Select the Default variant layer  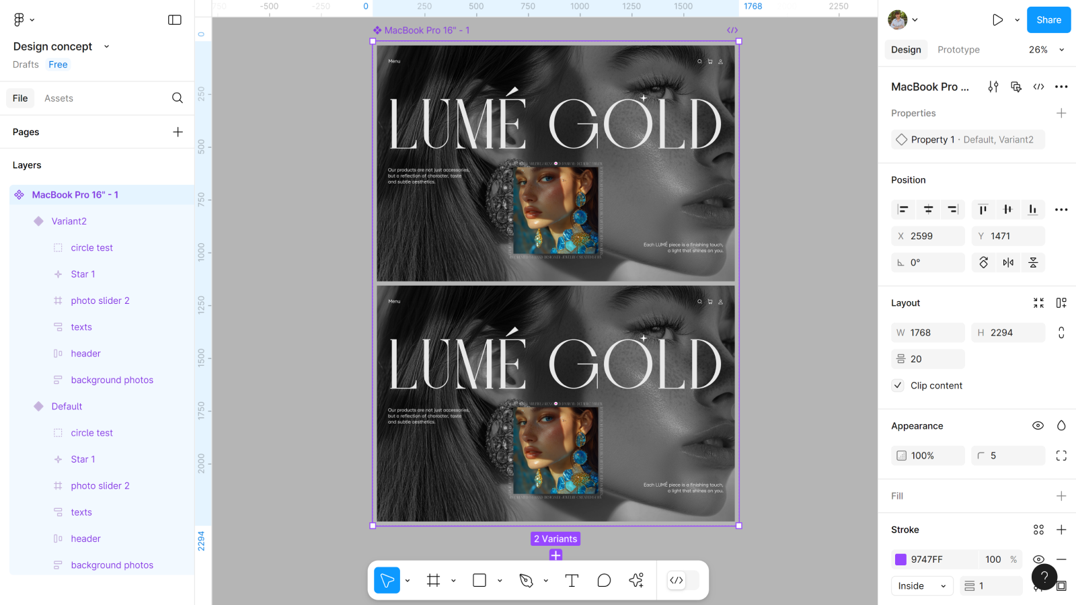[67, 407]
